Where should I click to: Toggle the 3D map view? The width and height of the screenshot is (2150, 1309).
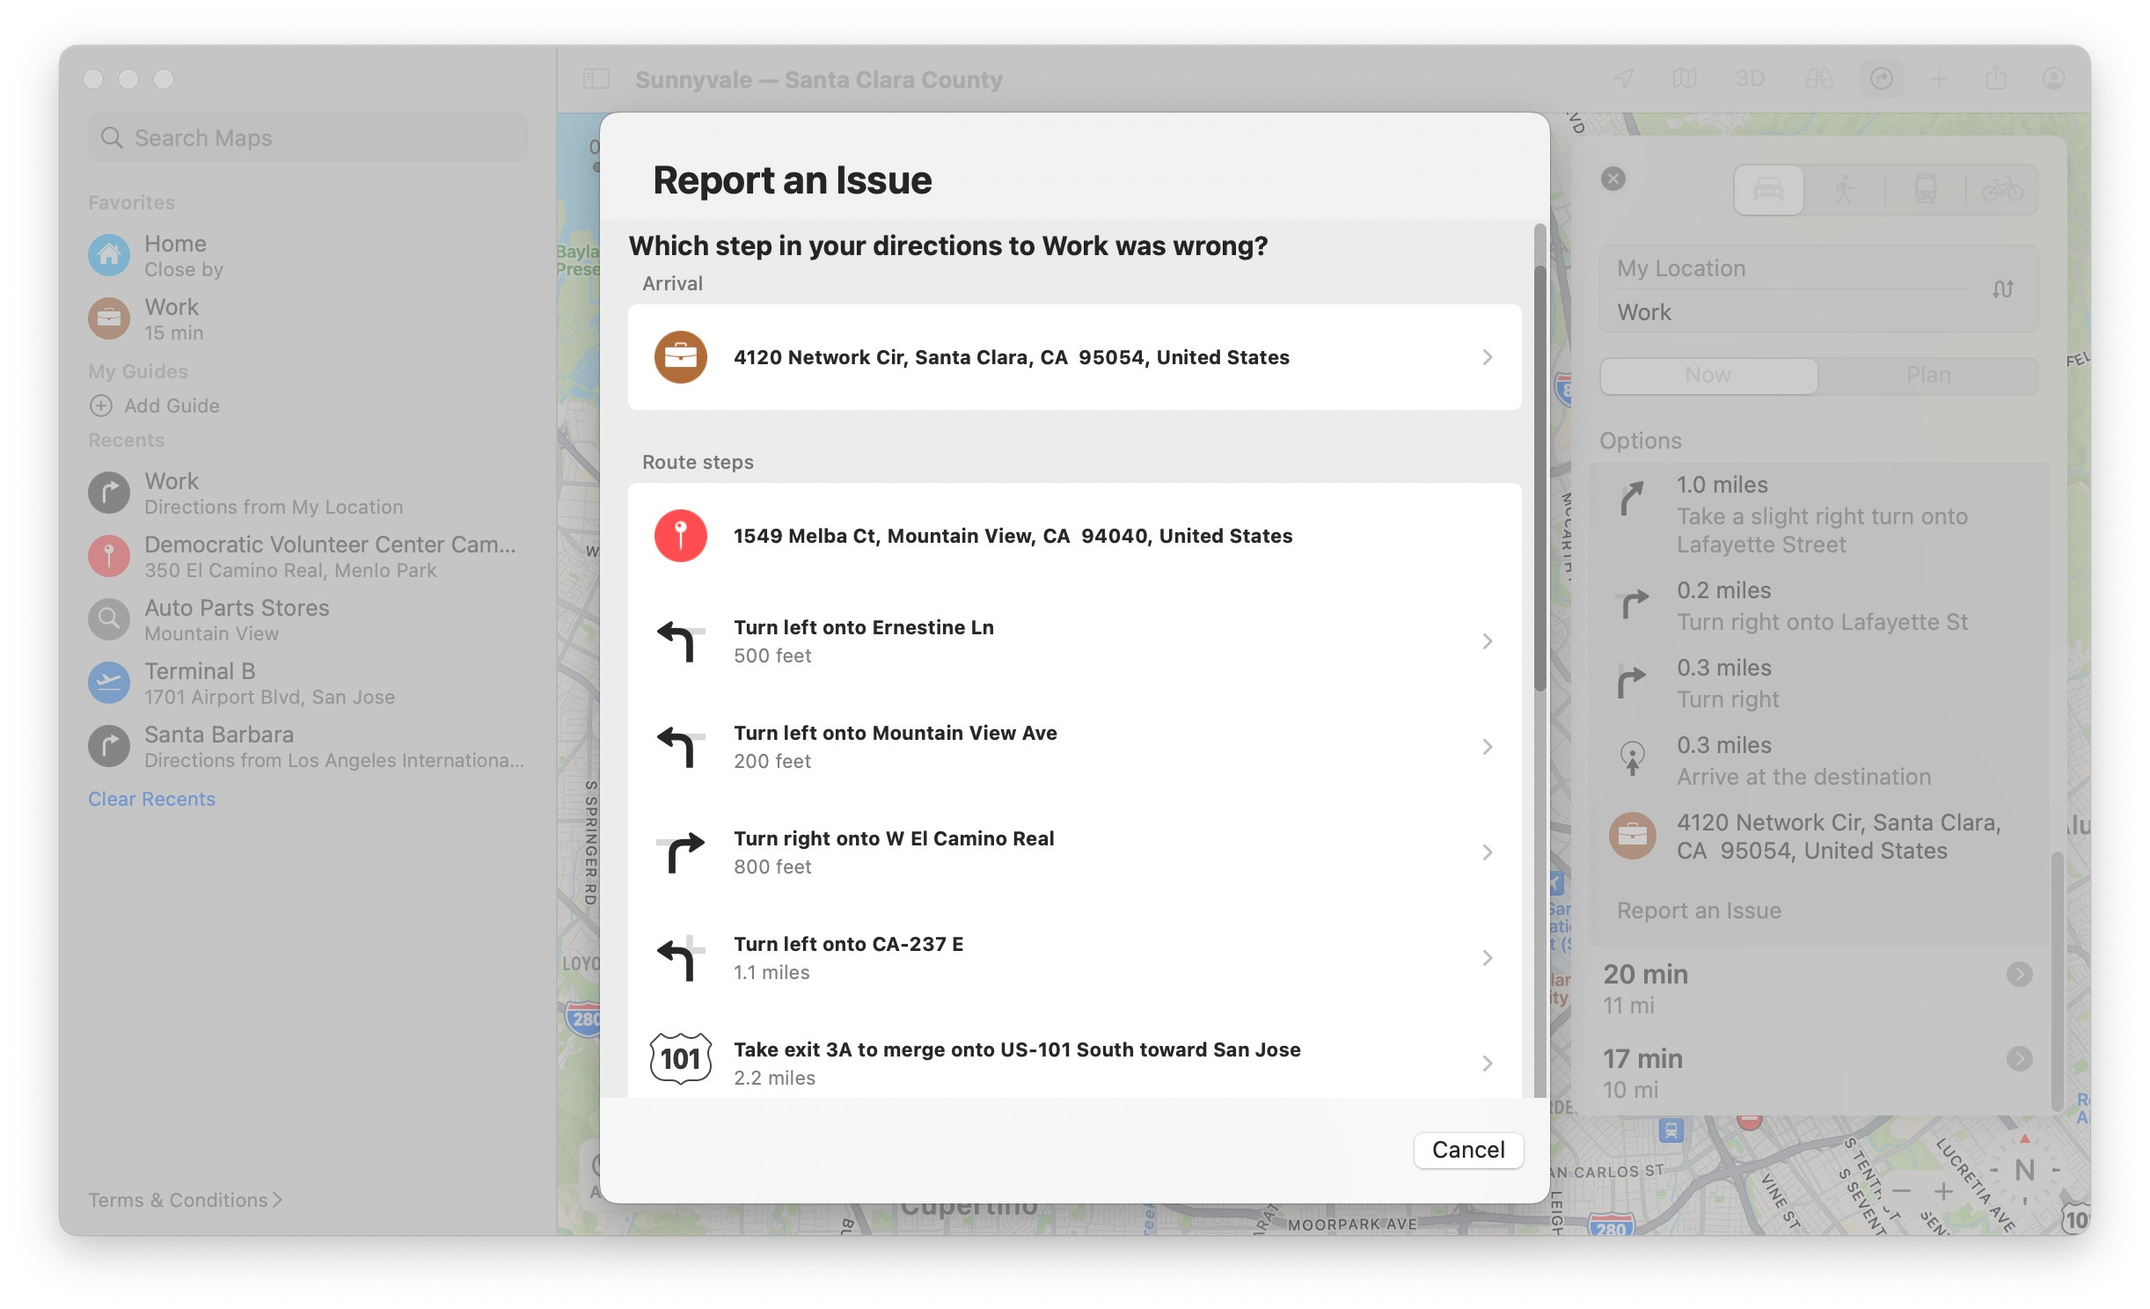tap(1750, 79)
